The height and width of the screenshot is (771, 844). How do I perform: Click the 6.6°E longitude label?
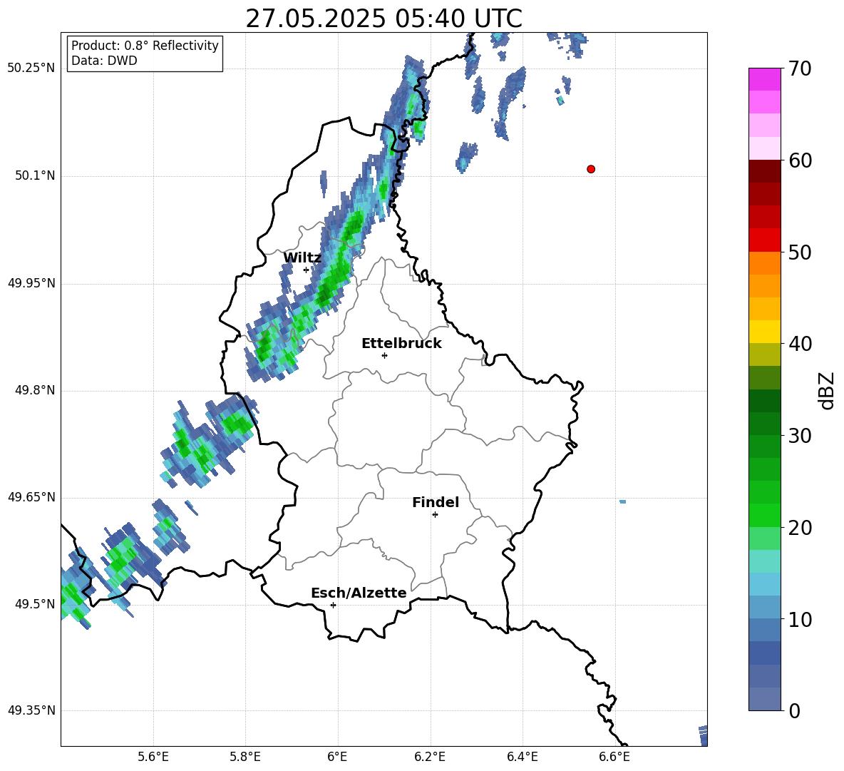[614, 757]
